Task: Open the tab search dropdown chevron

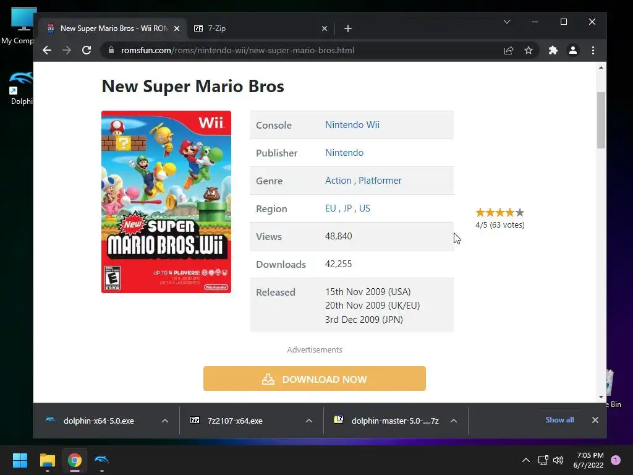Action: tap(507, 22)
